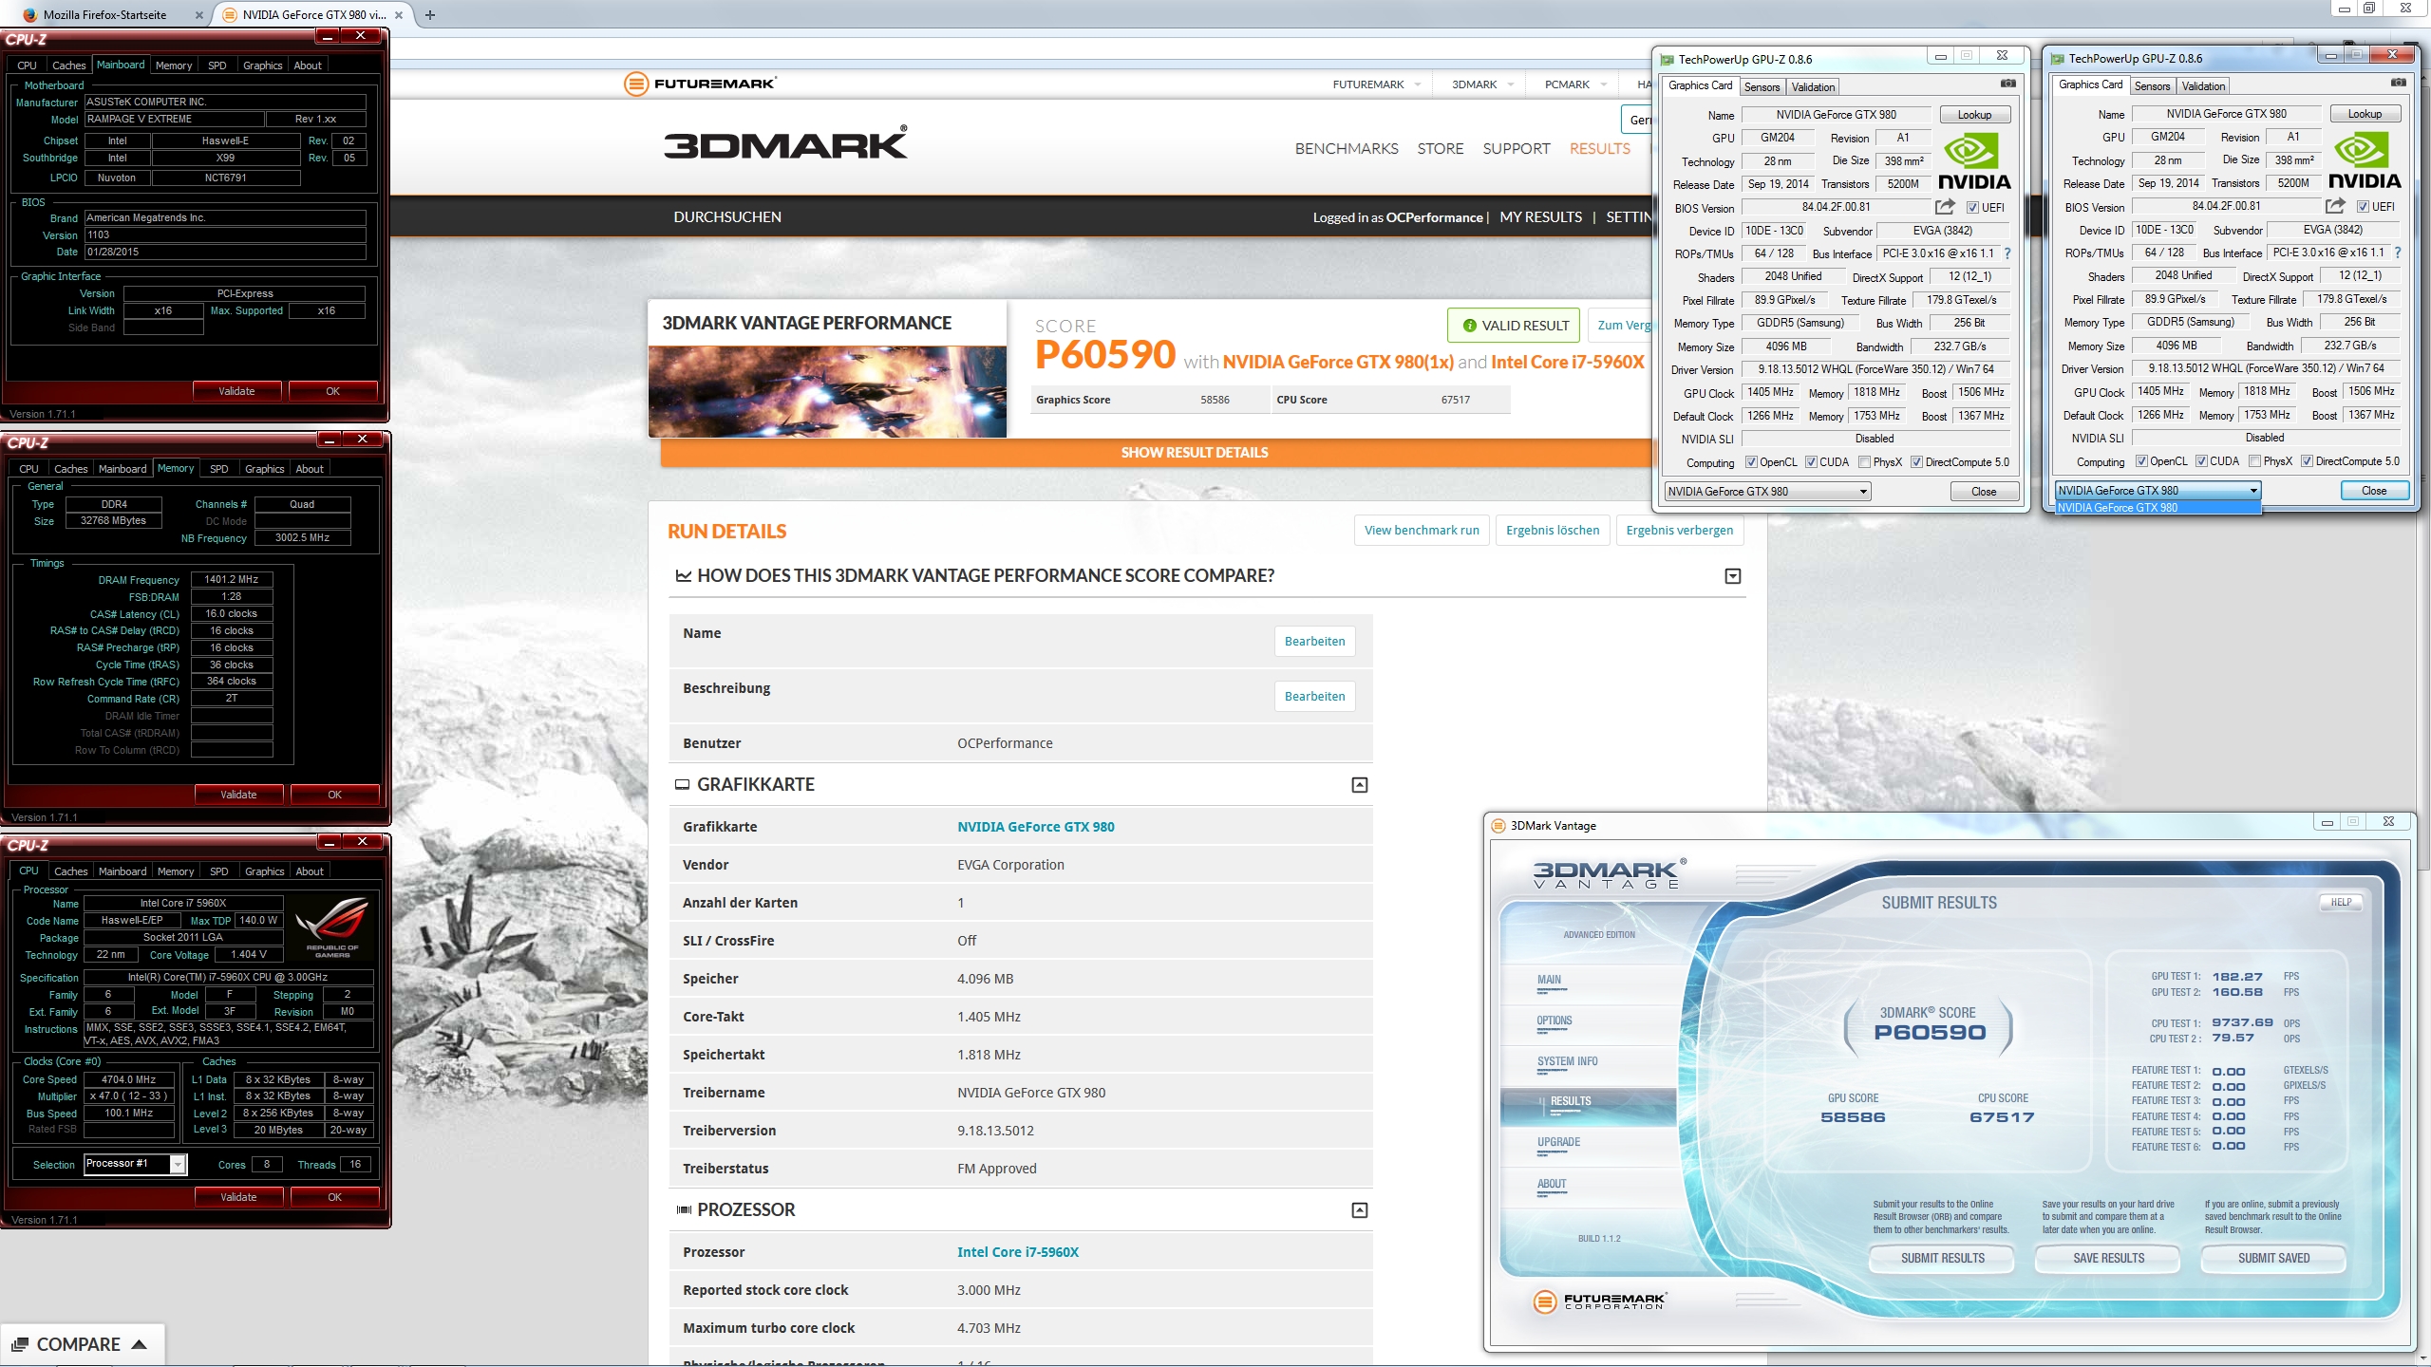Click the bus interface question mark in right GPU-Z
The width and height of the screenshot is (2431, 1367).
(x=2398, y=253)
